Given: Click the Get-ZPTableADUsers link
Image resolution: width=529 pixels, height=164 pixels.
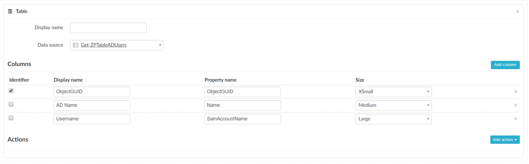Looking at the screenshot, I should pyautogui.click(x=103, y=45).
